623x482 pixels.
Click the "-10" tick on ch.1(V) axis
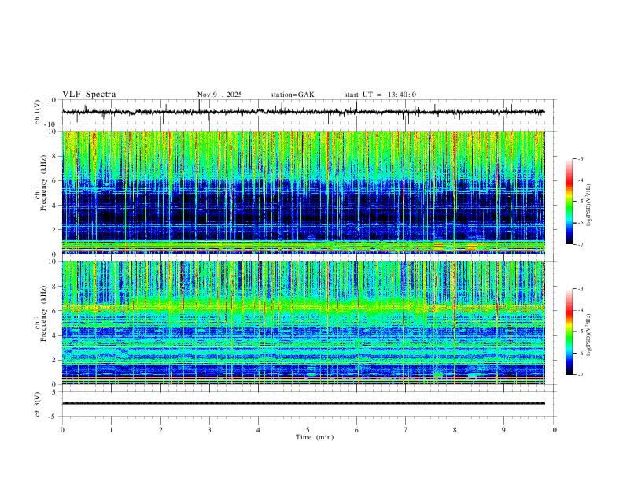point(50,124)
